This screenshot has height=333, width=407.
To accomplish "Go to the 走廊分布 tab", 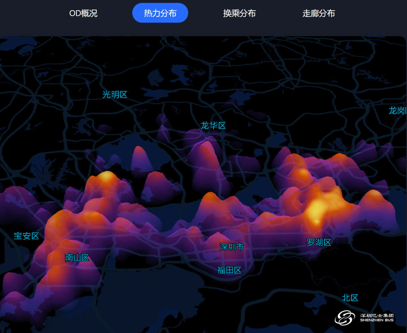I will pos(318,13).
